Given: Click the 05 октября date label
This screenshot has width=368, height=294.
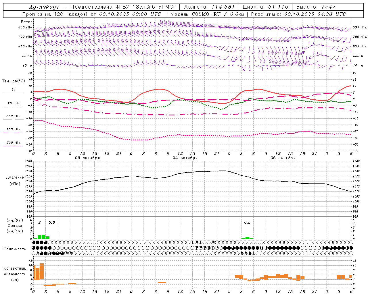Looking at the screenshot, I should [x=283, y=158].
